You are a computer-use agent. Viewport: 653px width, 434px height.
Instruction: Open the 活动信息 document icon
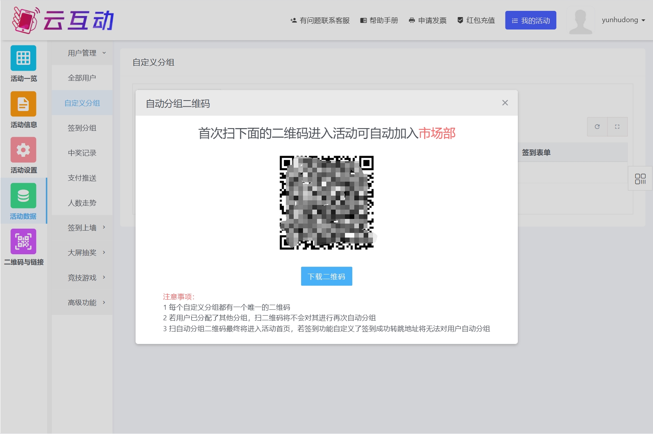click(x=23, y=104)
